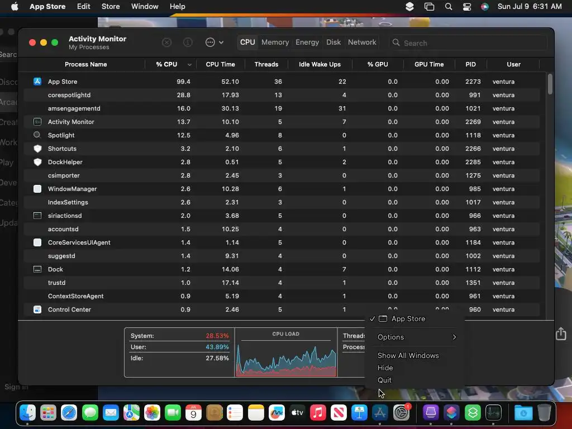
Task: Open System Settings from the Dock
Action: pyautogui.click(x=402, y=413)
